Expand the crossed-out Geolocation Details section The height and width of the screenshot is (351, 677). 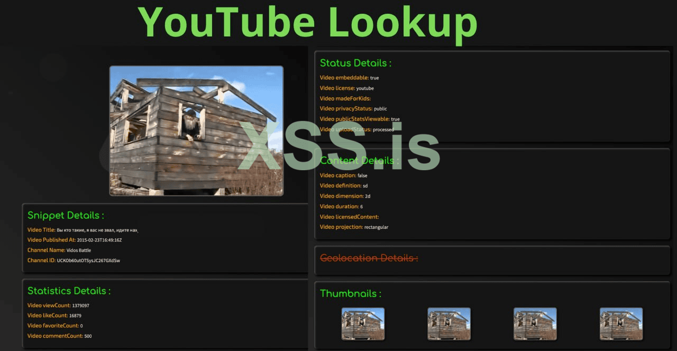click(x=368, y=258)
